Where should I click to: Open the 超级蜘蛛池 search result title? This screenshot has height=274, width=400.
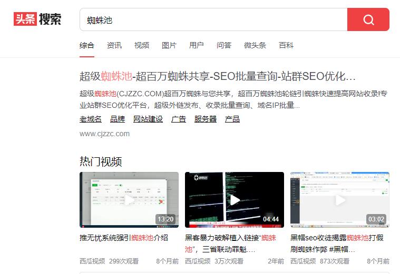[217, 76]
